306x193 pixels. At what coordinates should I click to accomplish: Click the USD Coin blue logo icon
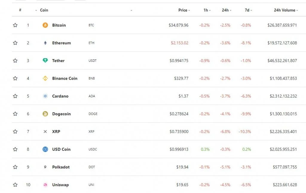pyautogui.click(x=45, y=149)
